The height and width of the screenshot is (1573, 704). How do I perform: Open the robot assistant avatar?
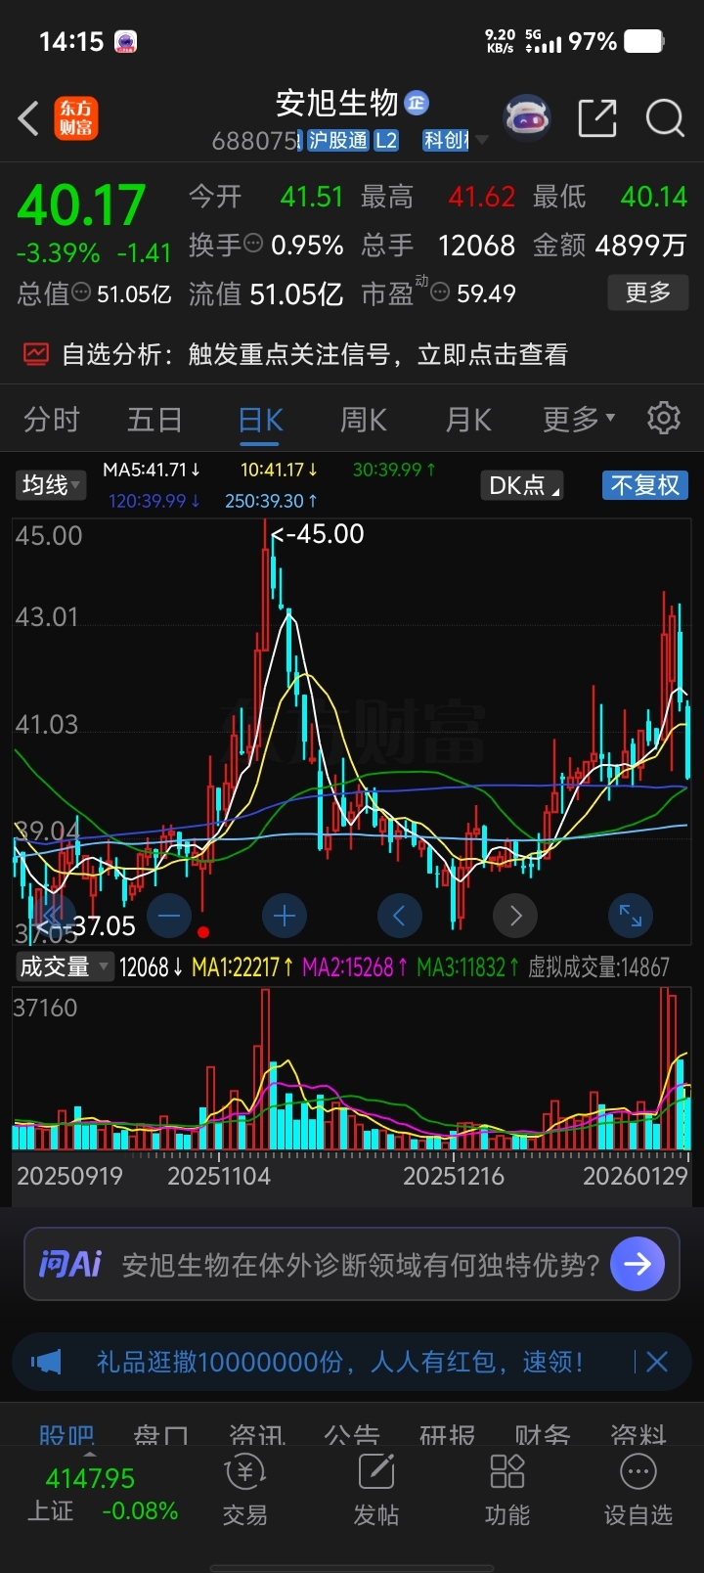pyautogui.click(x=527, y=118)
